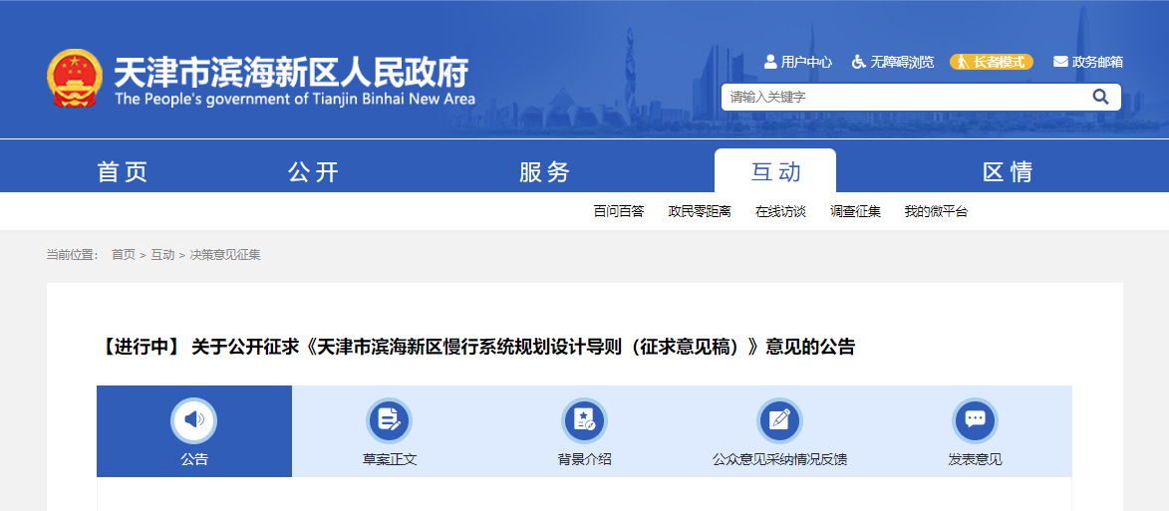
Task: Click the magnifier search icon
Action: coord(1100,97)
